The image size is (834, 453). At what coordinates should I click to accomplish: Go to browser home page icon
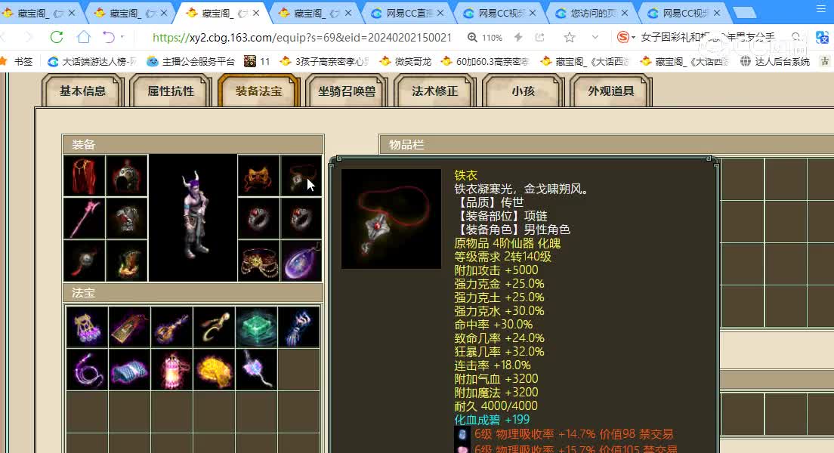pyautogui.click(x=84, y=37)
